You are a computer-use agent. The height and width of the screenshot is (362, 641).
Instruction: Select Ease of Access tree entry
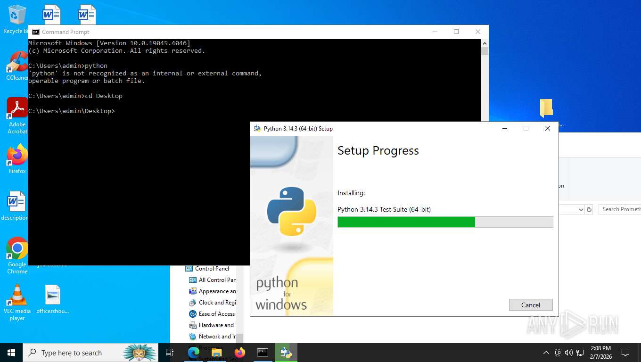(x=212, y=314)
